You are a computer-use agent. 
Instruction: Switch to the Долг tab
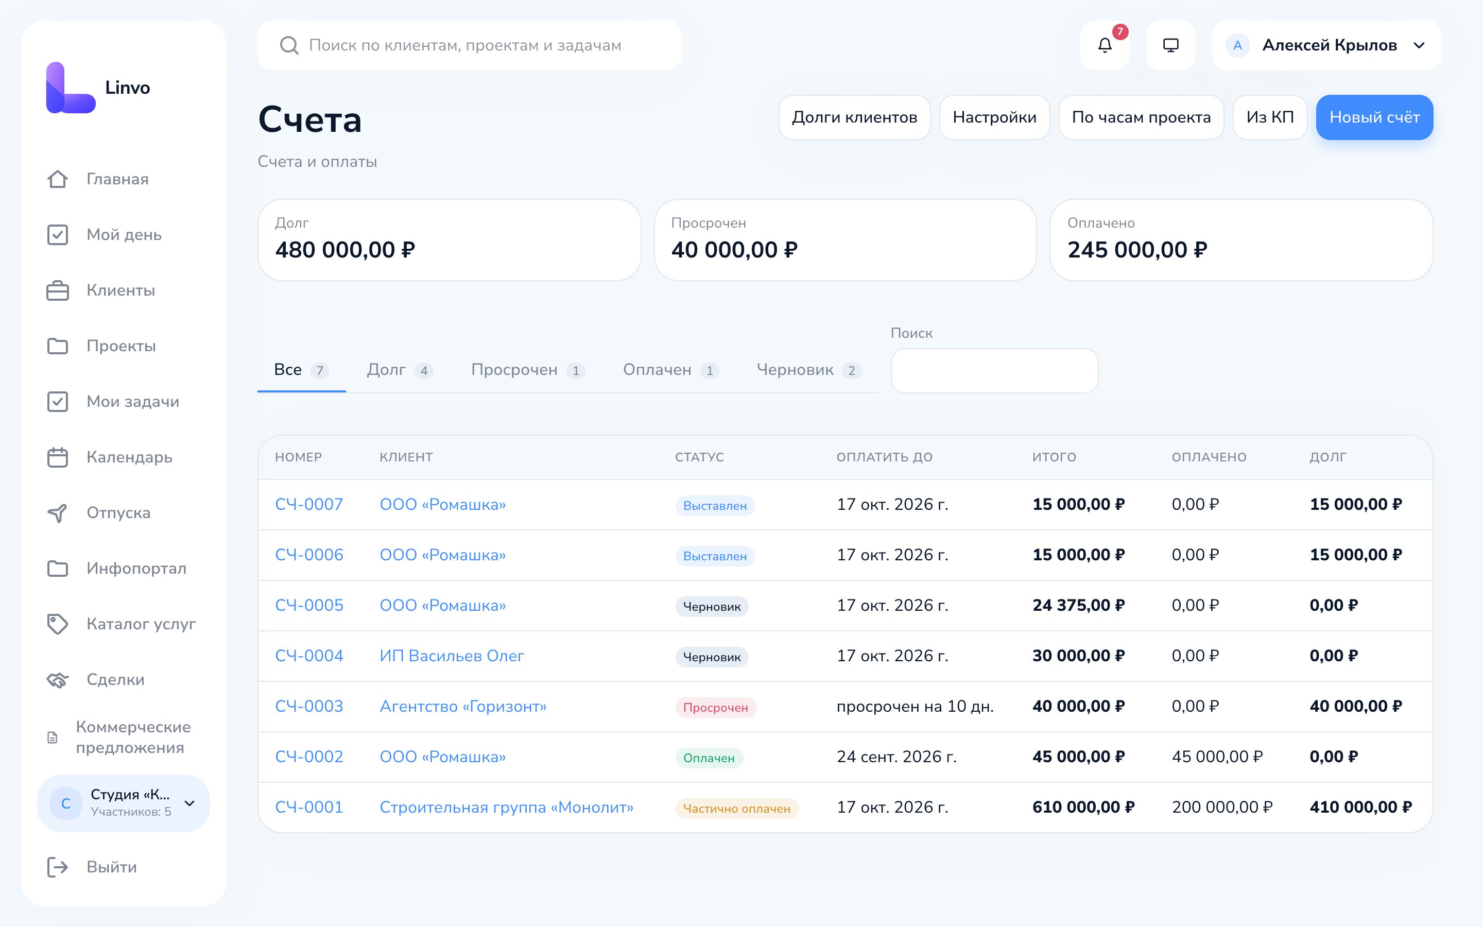coord(400,370)
